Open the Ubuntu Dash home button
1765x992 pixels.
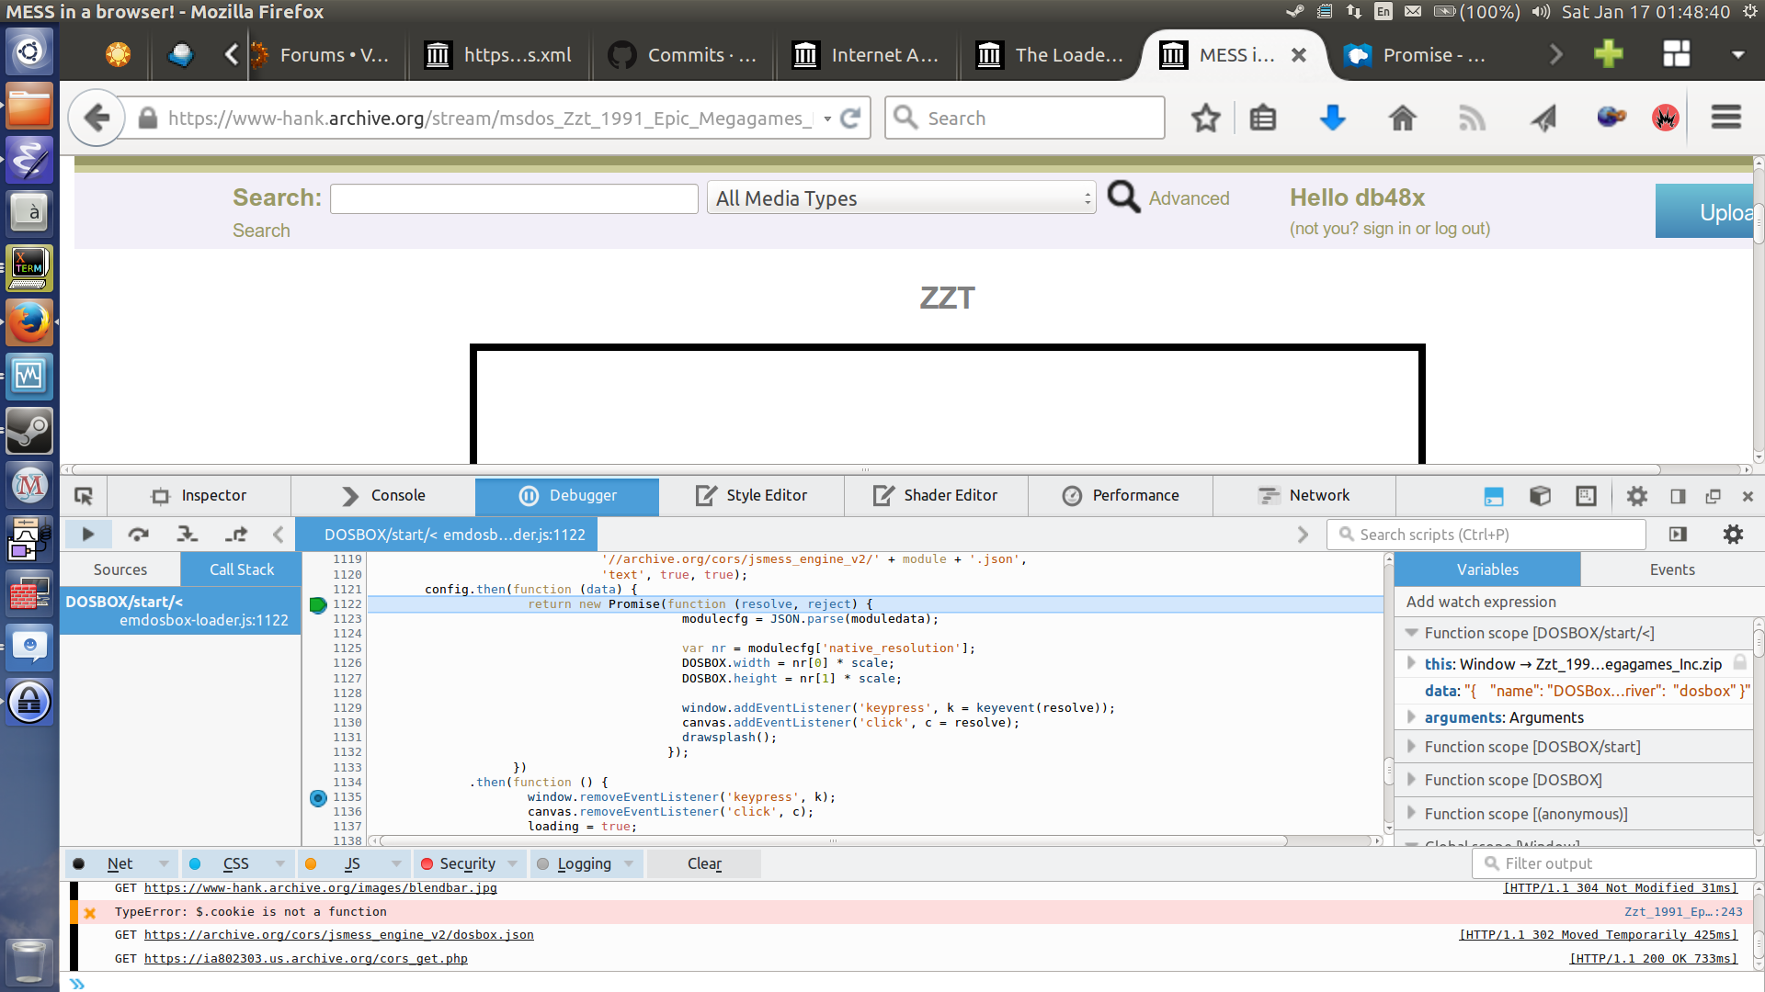29,51
